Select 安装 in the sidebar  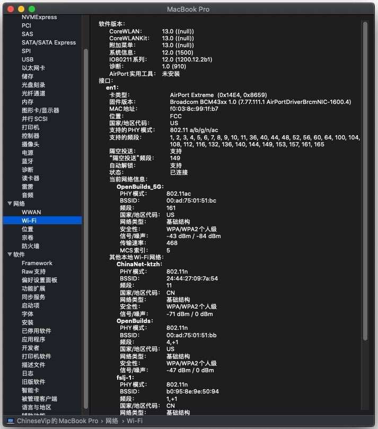pyautogui.click(x=28, y=322)
